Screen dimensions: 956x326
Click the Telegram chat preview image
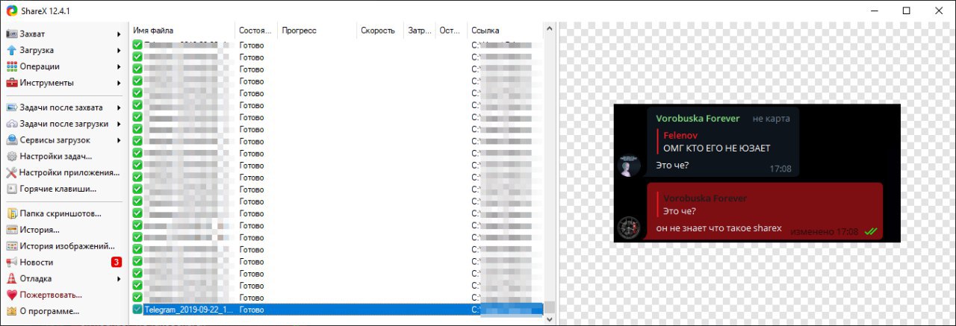coord(757,173)
